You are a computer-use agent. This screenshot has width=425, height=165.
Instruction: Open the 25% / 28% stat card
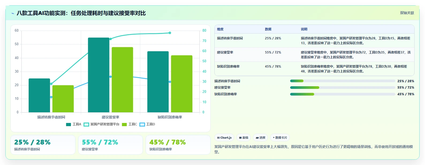pyautogui.click(x=43, y=145)
